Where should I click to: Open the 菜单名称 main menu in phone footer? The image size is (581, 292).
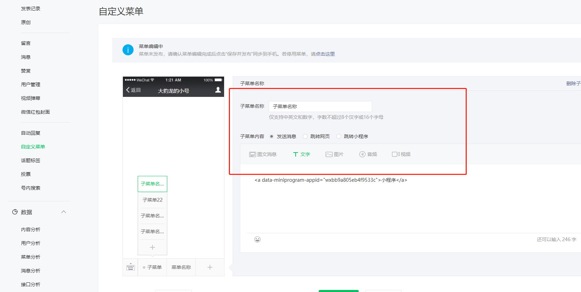coord(181,267)
